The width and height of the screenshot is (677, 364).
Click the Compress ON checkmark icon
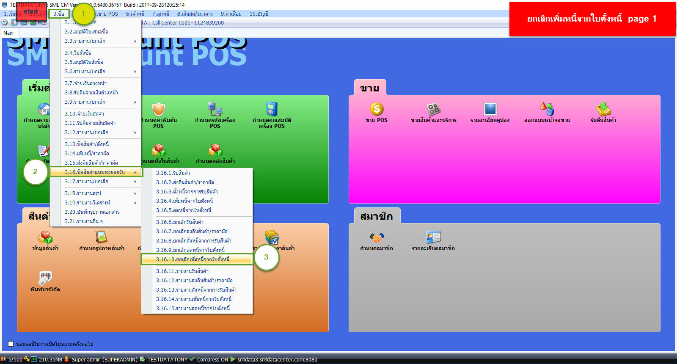pyautogui.click(x=193, y=359)
